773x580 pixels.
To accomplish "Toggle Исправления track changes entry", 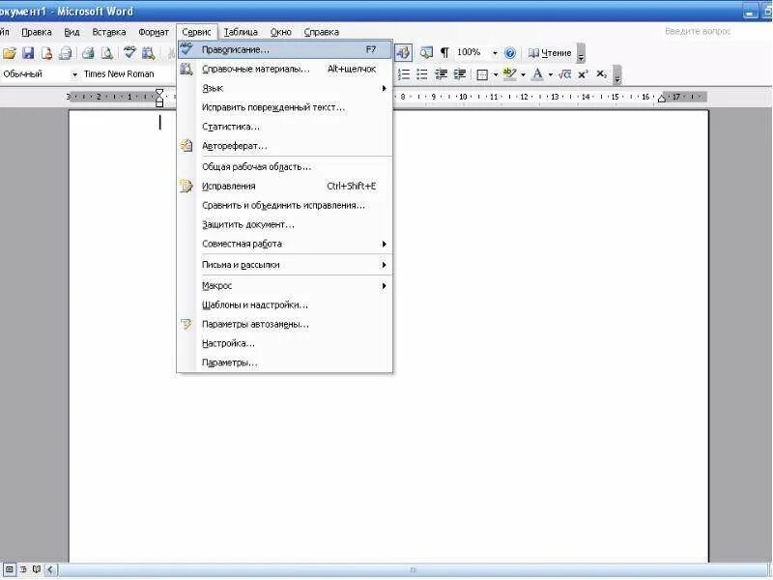I will point(285,187).
